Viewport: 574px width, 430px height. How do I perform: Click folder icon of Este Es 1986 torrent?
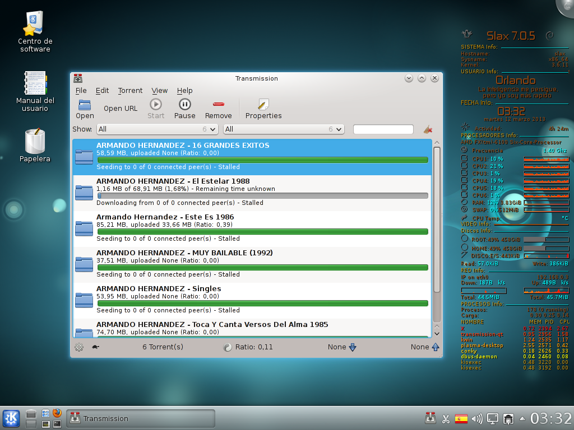pos(84,228)
